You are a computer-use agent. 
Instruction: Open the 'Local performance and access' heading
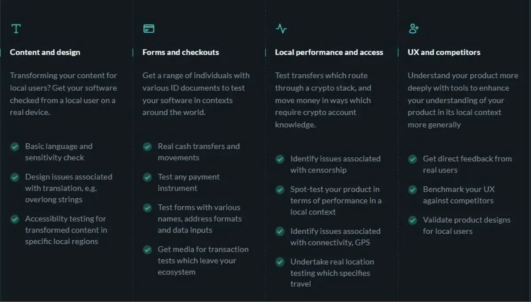point(329,52)
